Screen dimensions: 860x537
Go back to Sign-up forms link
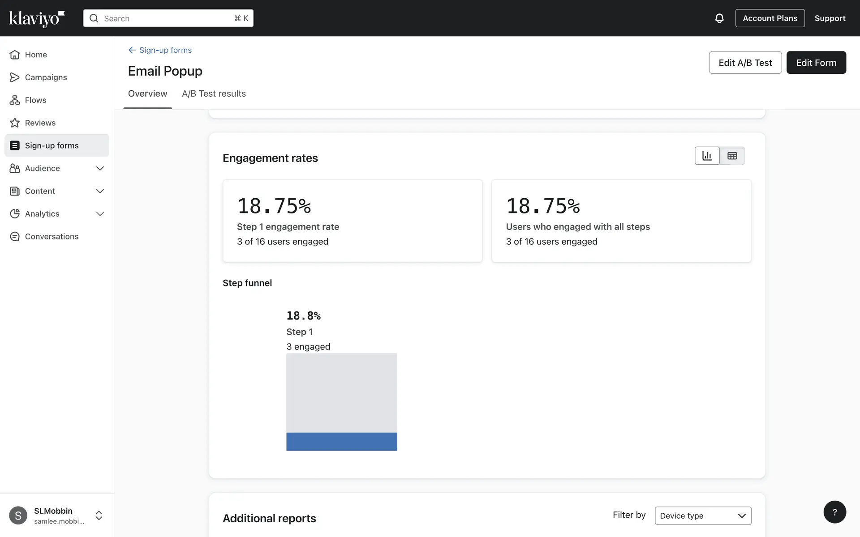pos(160,50)
